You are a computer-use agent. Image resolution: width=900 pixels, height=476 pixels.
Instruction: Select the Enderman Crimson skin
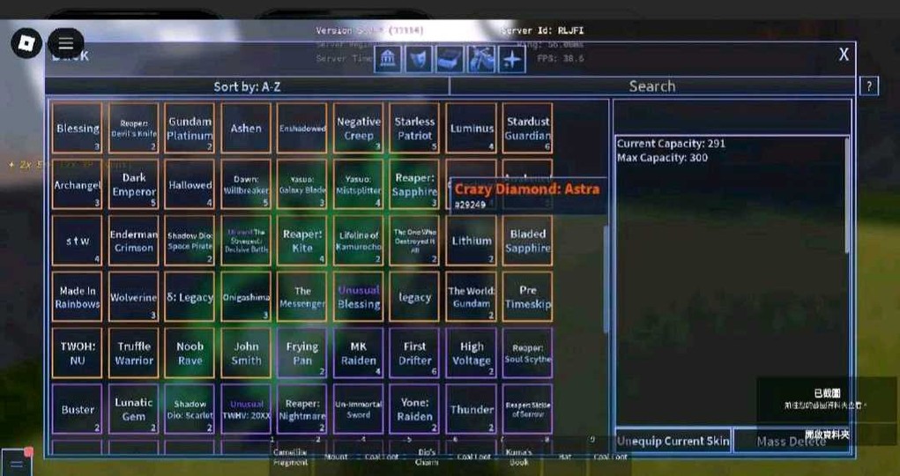tap(133, 241)
